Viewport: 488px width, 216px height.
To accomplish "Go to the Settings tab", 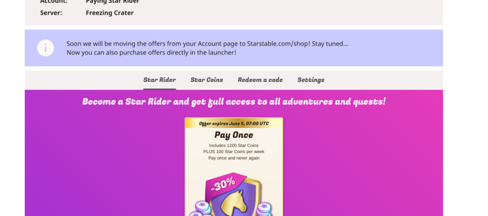I will click(x=311, y=80).
